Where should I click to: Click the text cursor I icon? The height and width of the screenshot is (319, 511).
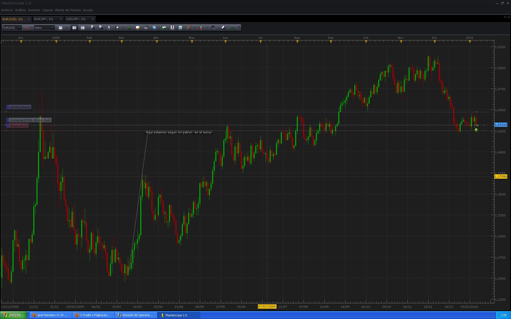(x=172, y=27)
